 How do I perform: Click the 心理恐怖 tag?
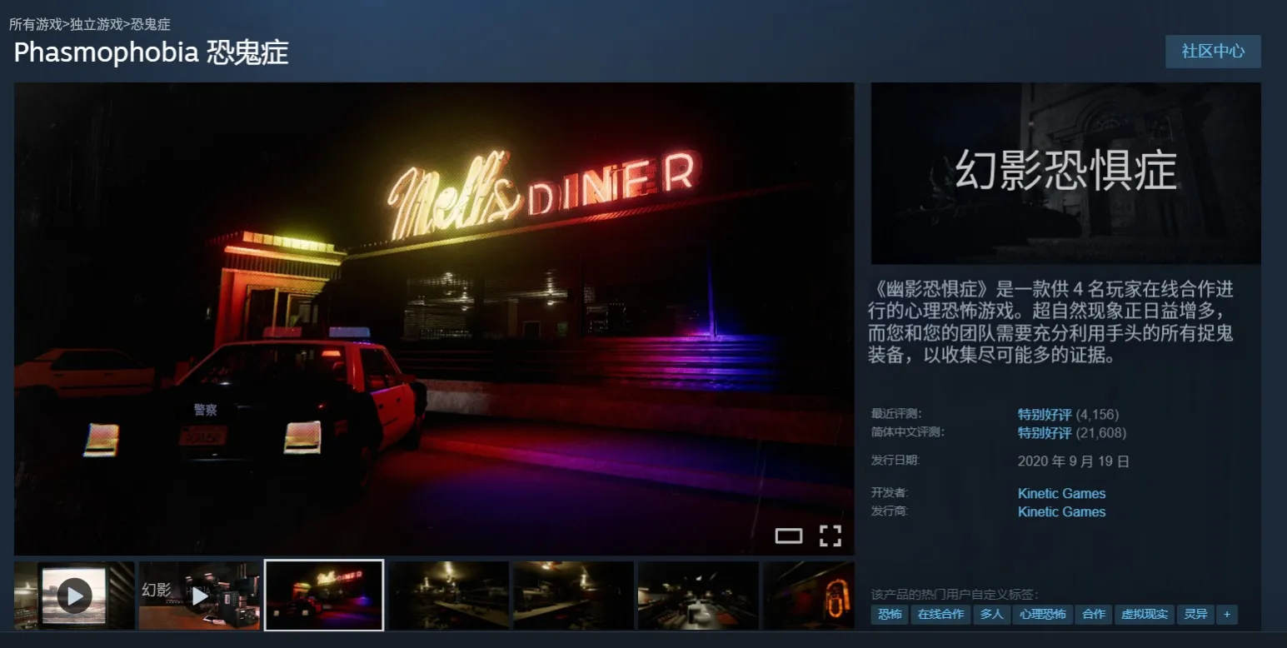(1042, 615)
